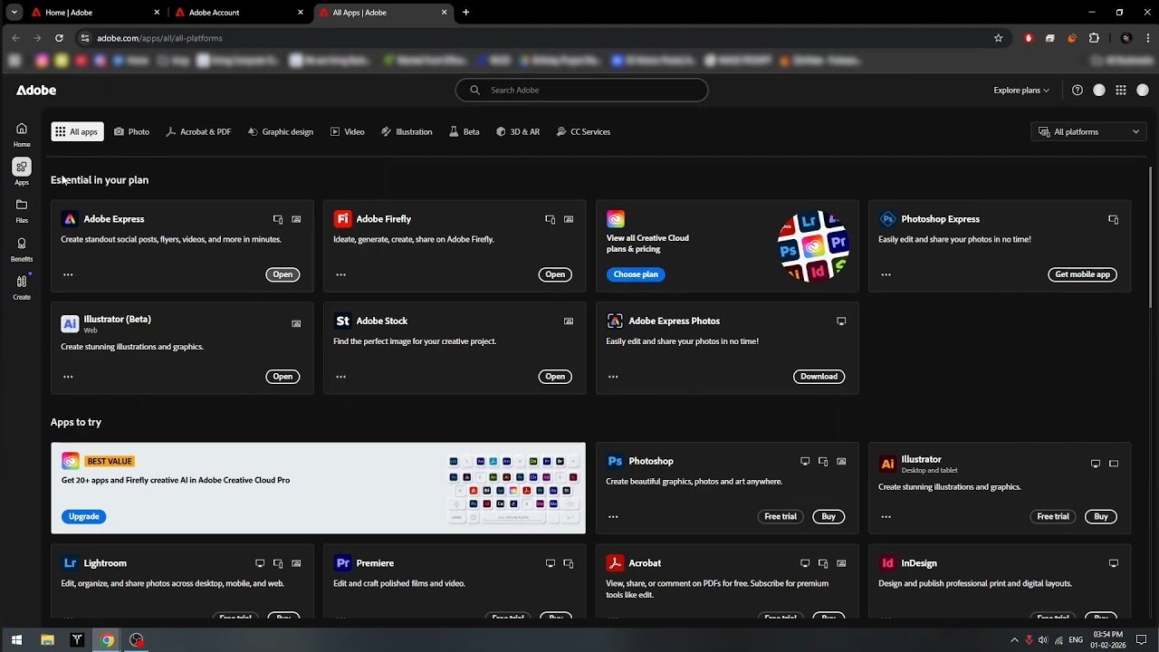Reload the page in Chrome
Screen dimensions: 1159x652
(x=59, y=38)
